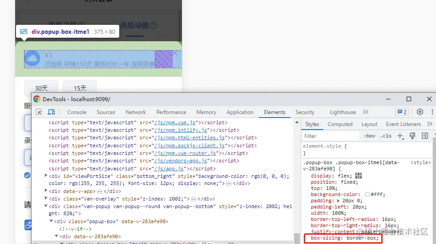Click the <style> source link
This screenshot has width=436, height=244.
pos(421,162)
